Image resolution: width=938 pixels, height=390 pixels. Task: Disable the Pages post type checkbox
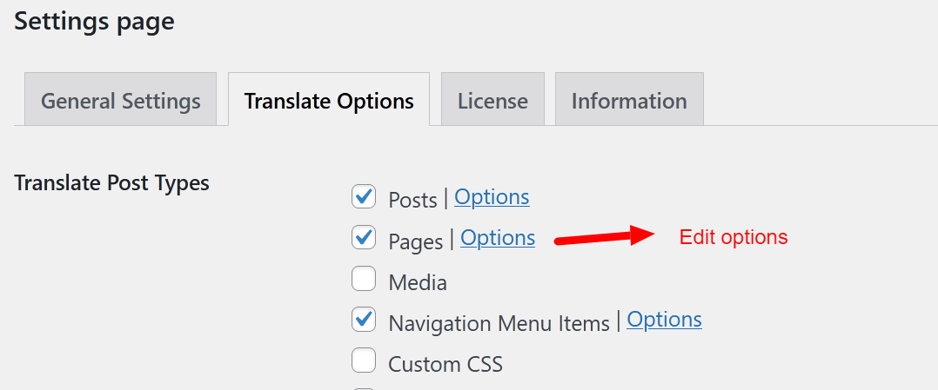click(x=363, y=238)
